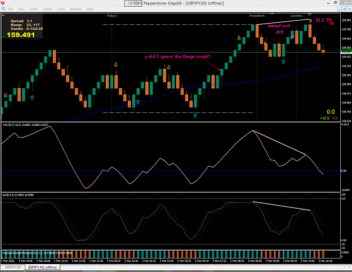Click the London session label
This screenshot has width=352, height=272.
(297, 16)
